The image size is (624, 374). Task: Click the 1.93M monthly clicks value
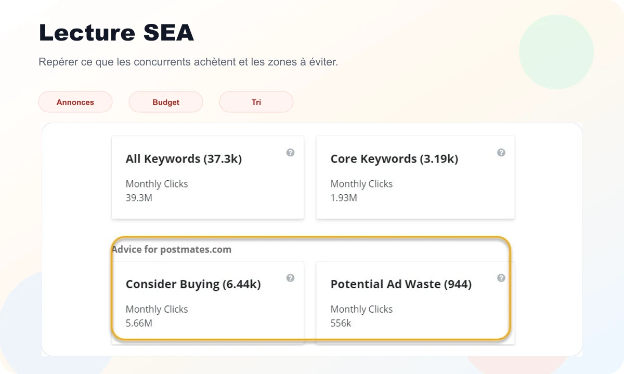click(x=344, y=198)
